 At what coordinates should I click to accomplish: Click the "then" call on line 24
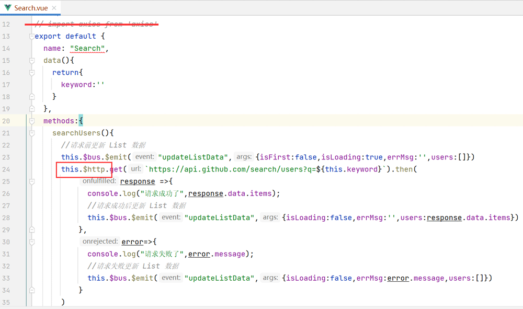(x=404, y=169)
